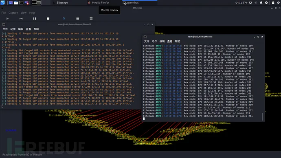Close the PhoeniX terminal window
The image size is (281, 158).
click(152, 24)
